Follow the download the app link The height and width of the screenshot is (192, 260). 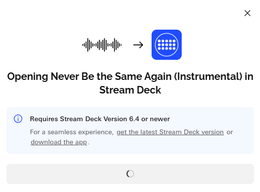point(59,142)
